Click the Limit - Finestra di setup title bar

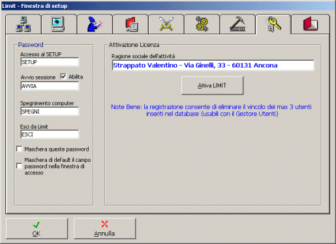(x=168, y=6)
